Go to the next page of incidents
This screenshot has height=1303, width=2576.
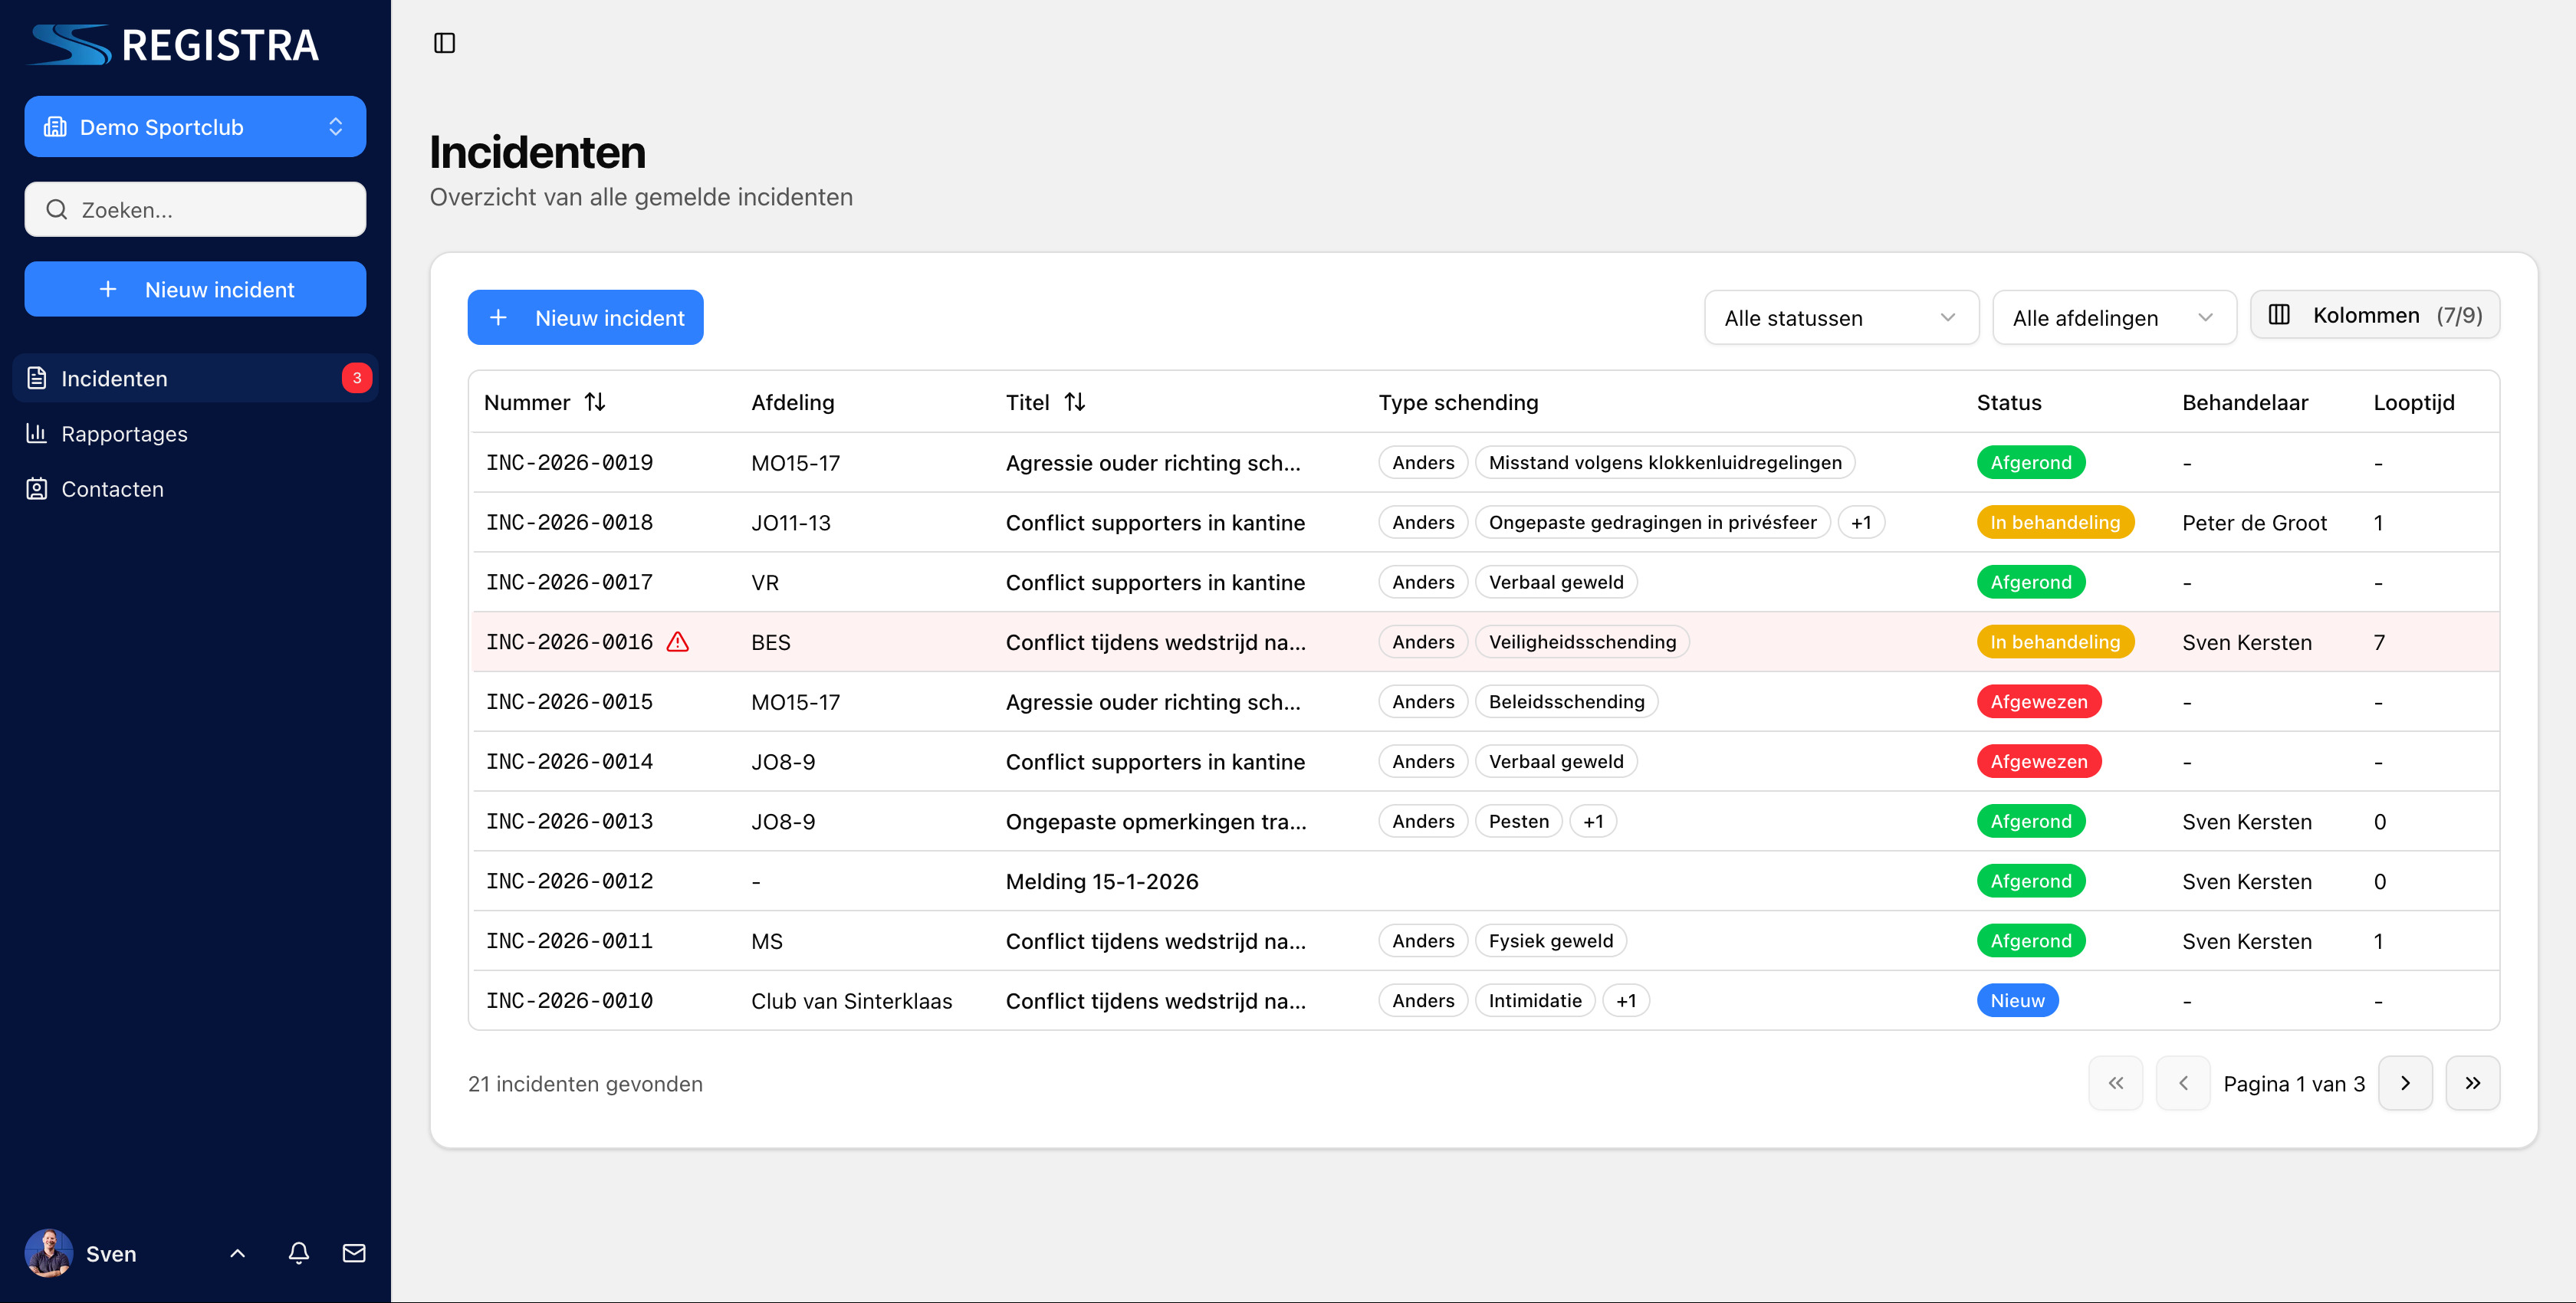coord(2405,1083)
